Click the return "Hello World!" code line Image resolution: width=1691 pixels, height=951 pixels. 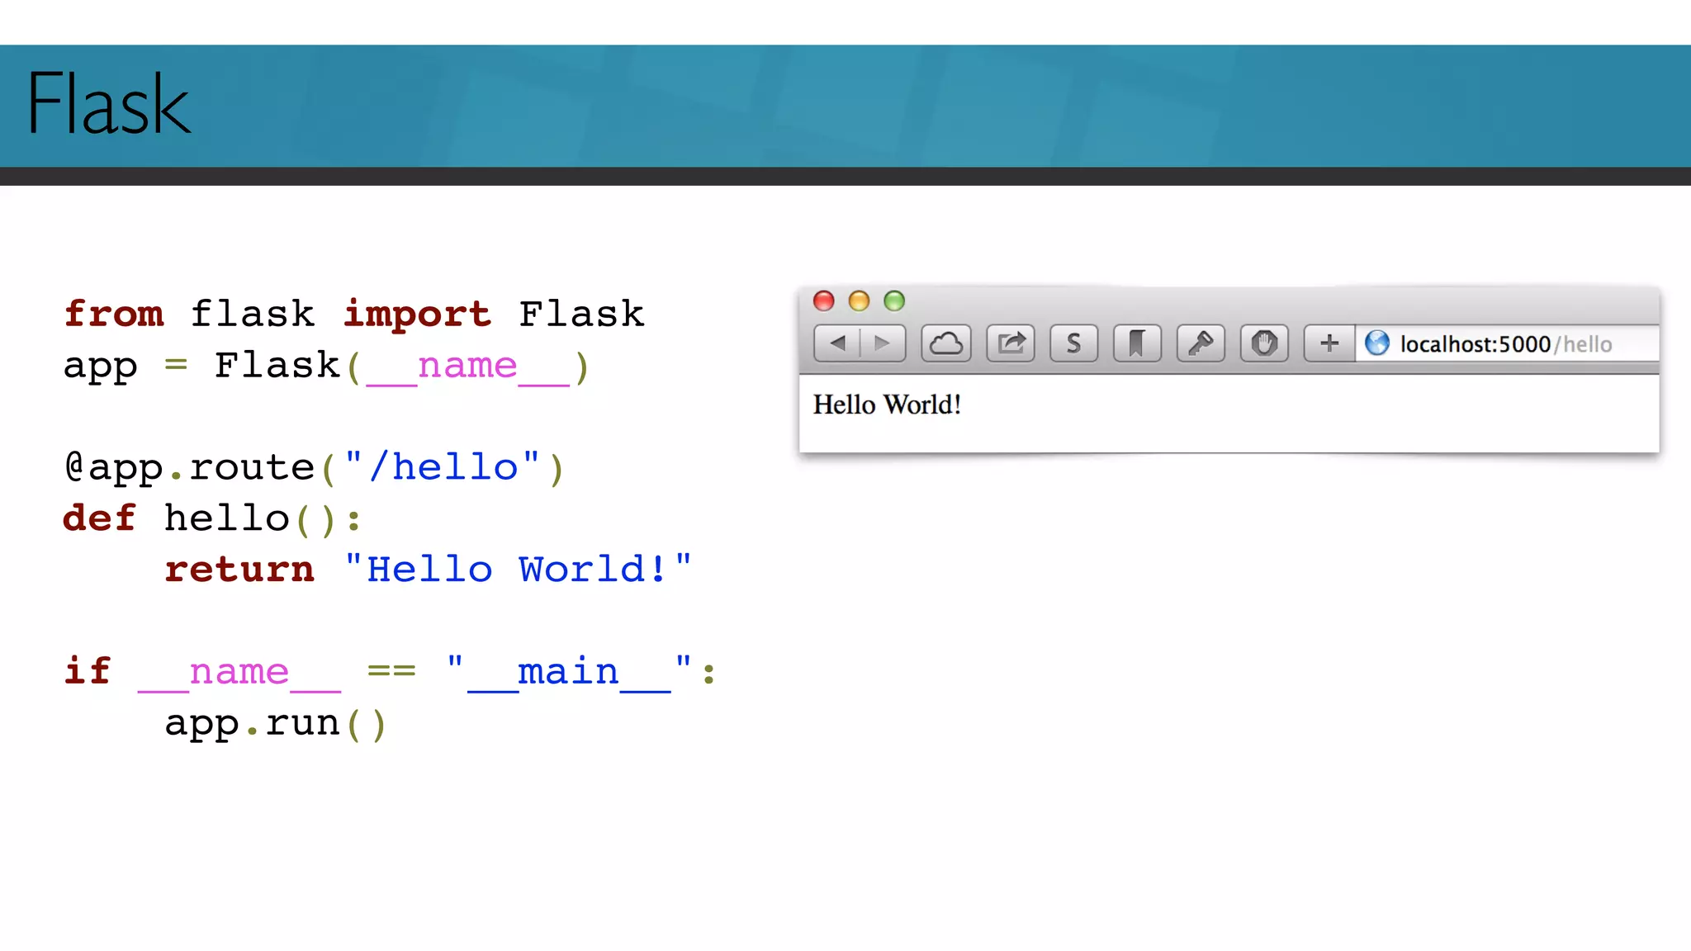click(429, 569)
